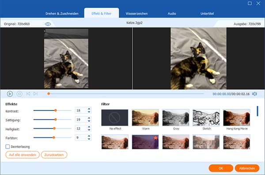Enable the Deinterlacing checkbox
Image resolution: width=265 pixels, height=175 pixels.
[x=8, y=147]
